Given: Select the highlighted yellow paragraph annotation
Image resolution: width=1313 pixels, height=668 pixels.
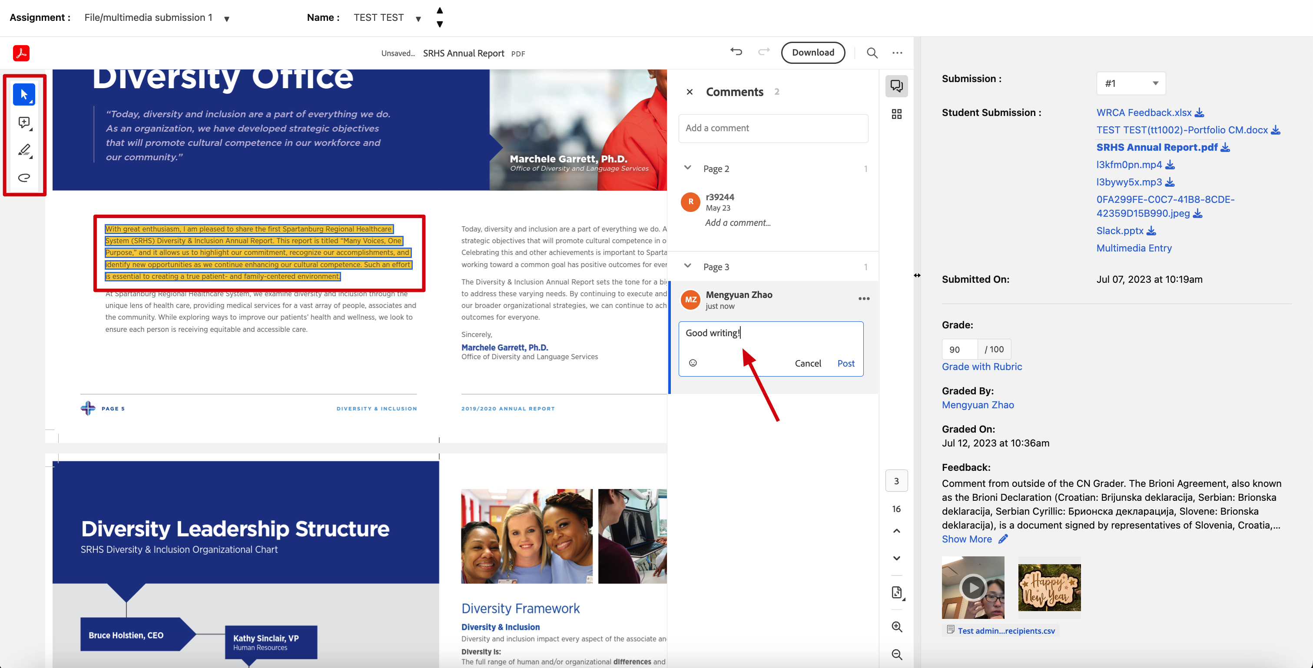Looking at the screenshot, I should [x=259, y=253].
